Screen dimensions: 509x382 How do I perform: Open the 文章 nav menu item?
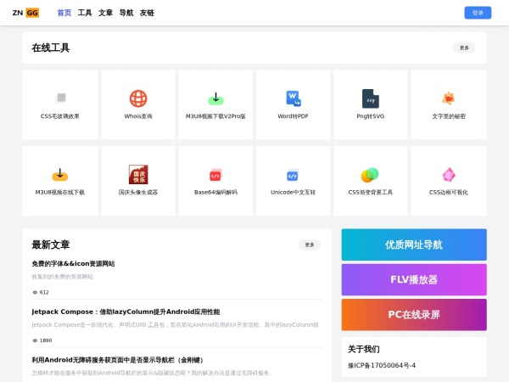(x=105, y=14)
